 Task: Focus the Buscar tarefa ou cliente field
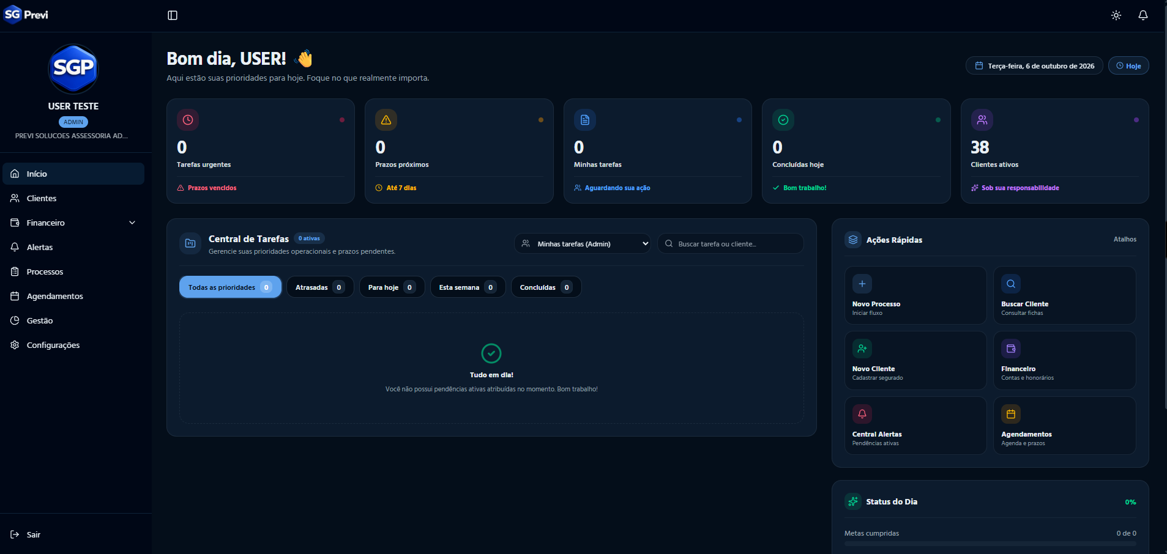[731, 243]
